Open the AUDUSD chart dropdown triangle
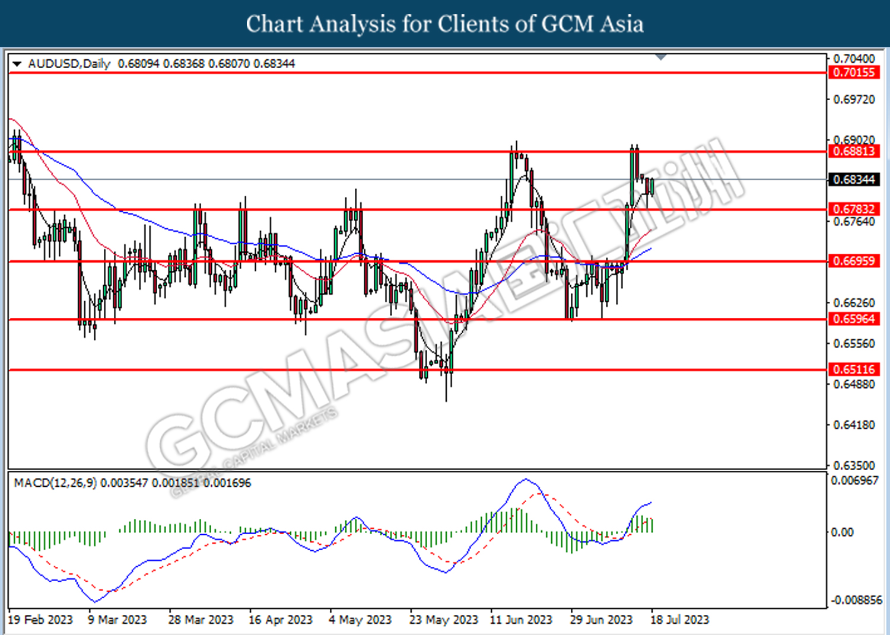 [17, 63]
